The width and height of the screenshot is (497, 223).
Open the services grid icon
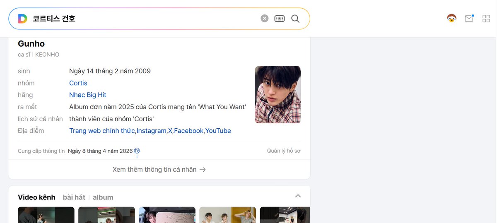486,19
